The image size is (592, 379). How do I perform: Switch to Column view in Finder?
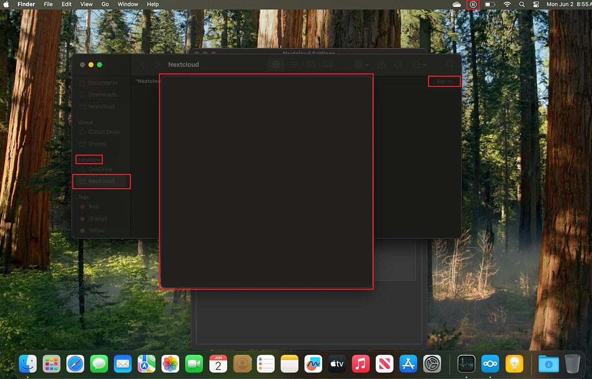coord(310,64)
